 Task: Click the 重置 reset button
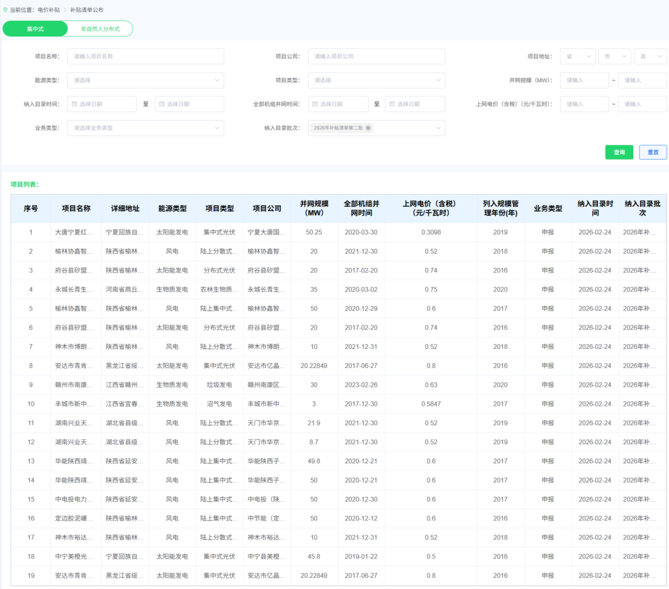point(653,152)
